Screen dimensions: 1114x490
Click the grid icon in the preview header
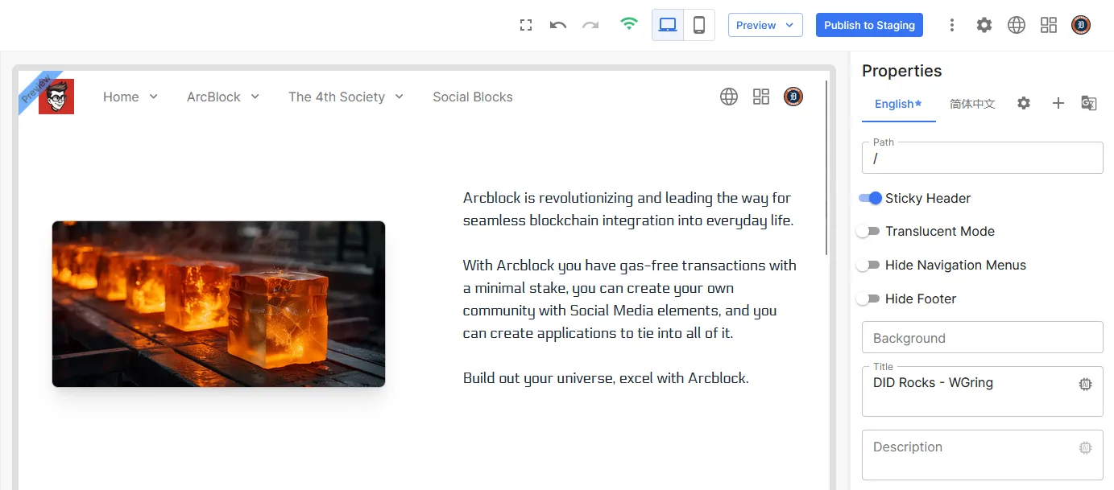tap(761, 97)
